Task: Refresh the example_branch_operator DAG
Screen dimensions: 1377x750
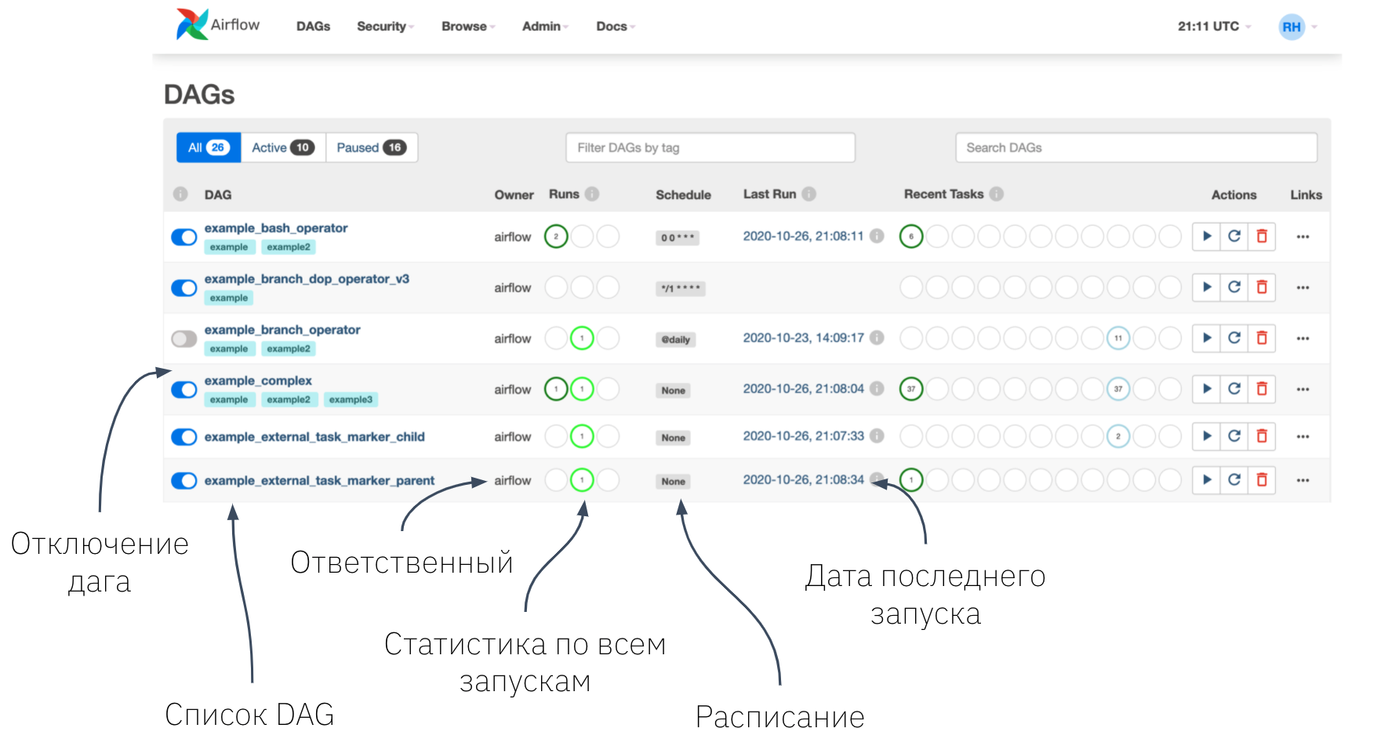Action: [x=1234, y=338]
